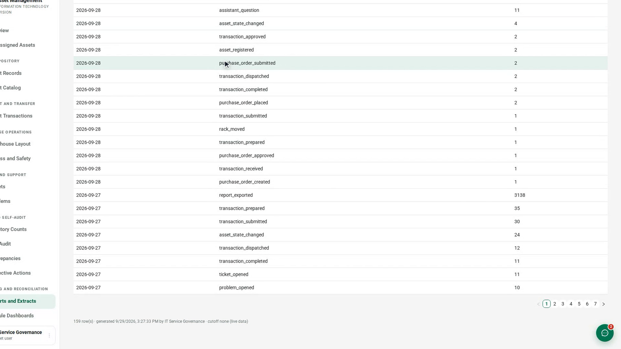The height and width of the screenshot is (349, 621).
Task: Open Corrective Actions in sidebar
Action: click(15, 273)
